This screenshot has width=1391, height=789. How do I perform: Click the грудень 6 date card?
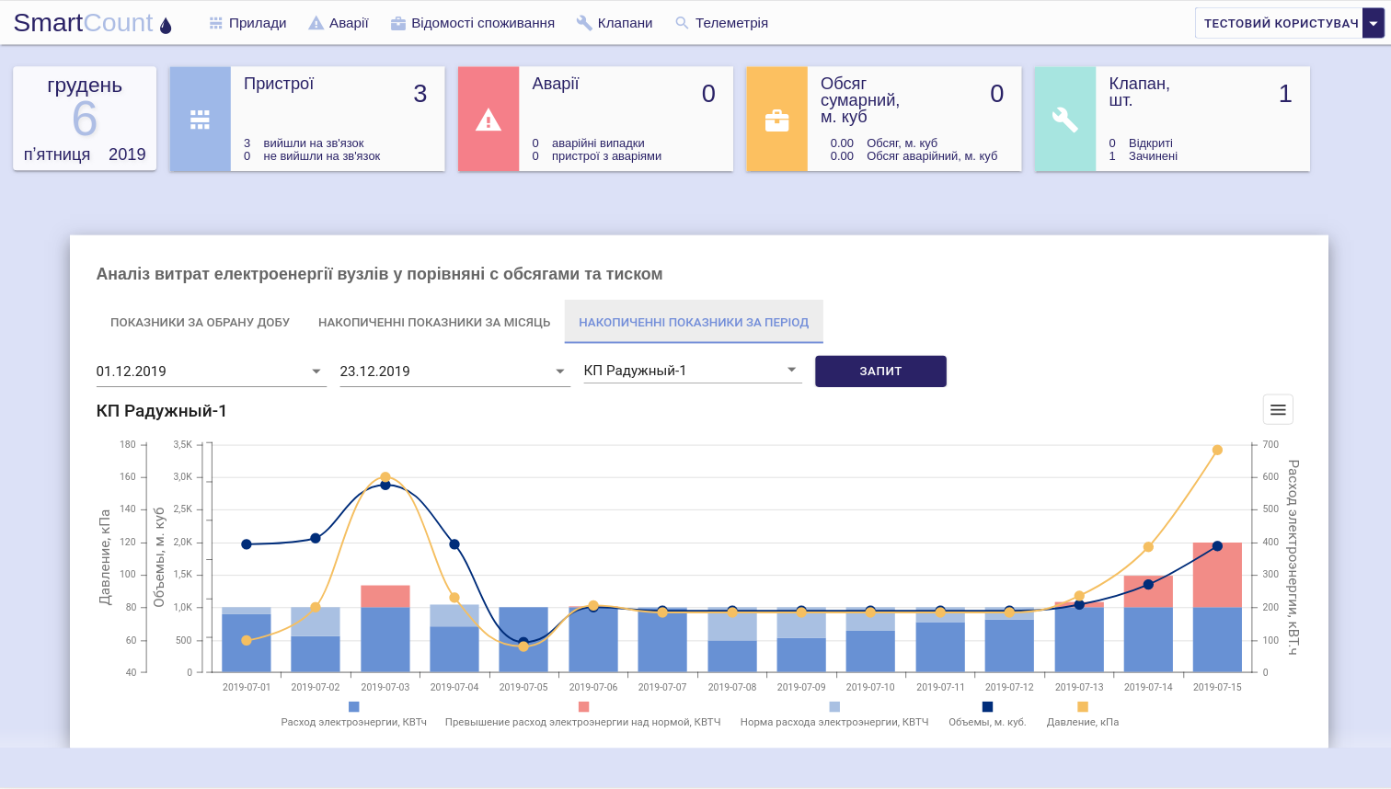coord(84,119)
